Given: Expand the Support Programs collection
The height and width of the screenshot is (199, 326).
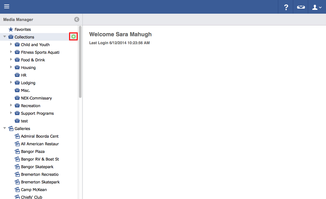Looking at the screenshot, I should (11, 113).
